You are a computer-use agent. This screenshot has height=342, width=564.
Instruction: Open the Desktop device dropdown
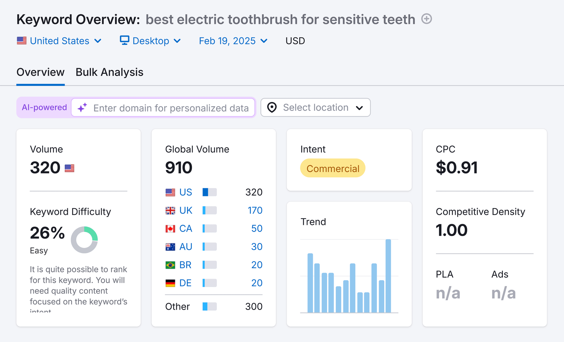tap(150, 41)
